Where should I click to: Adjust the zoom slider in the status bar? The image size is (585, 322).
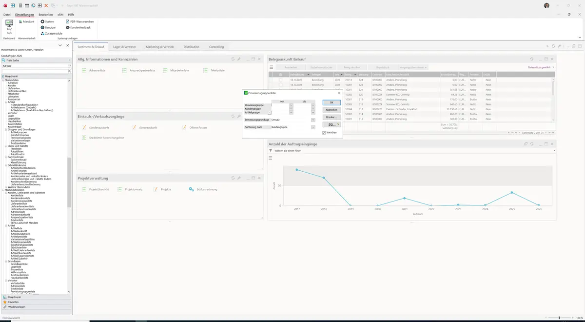[x=559, y=318]
